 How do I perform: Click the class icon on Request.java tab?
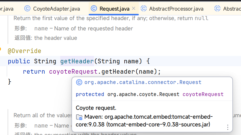coord(94,9)
